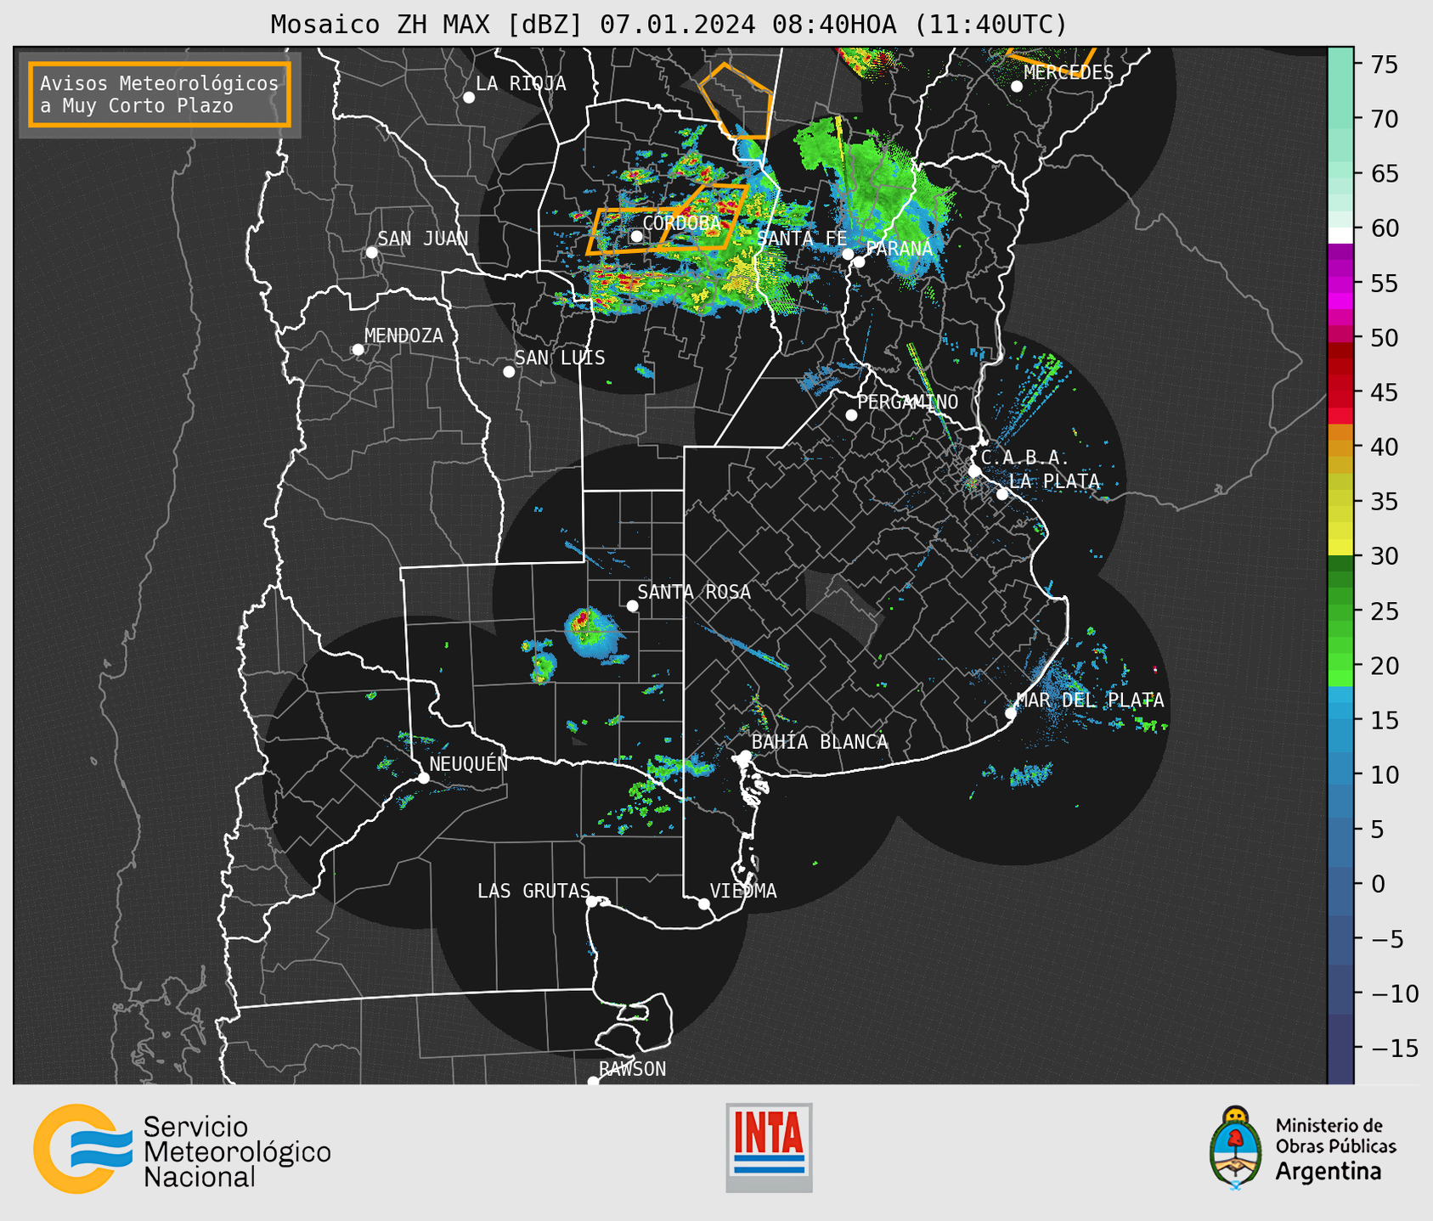This screenshot has height=1221, width=1433.
Task: Click the Ministerio de Obras Públicas crest
Action: [1236, 1148]
